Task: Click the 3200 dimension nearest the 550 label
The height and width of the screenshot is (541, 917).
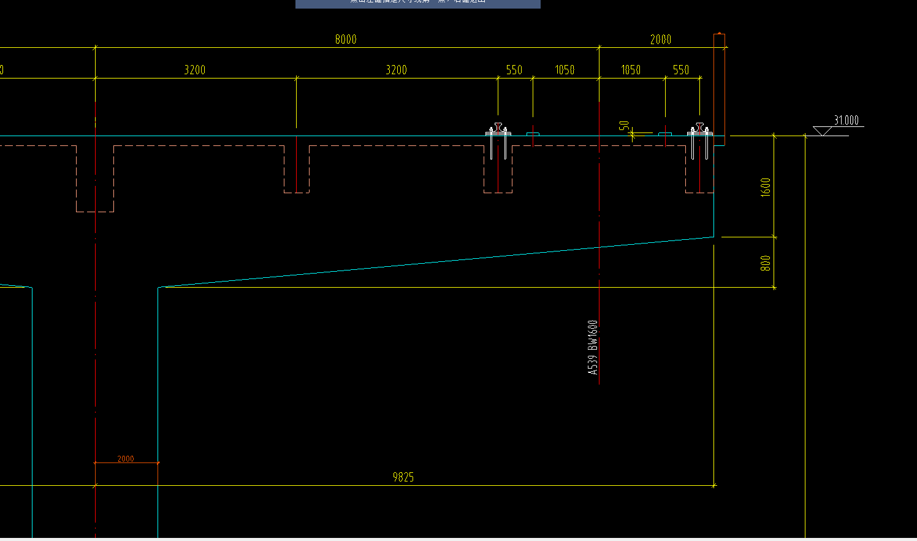Action: tap(396, 70)
